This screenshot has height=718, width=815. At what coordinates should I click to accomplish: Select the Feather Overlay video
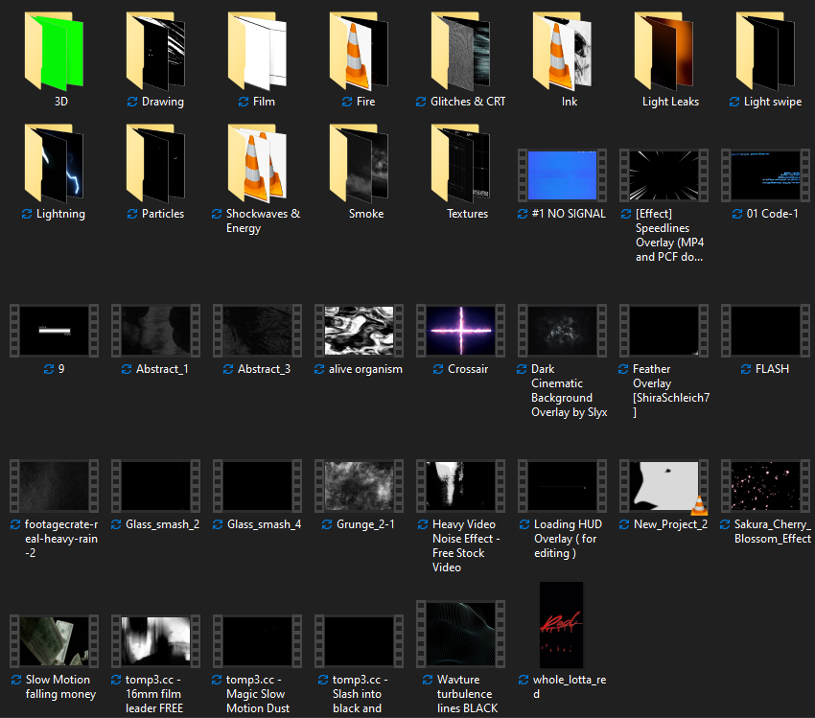click(664, 331)
